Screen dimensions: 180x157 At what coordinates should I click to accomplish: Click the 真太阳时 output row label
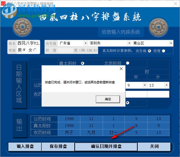coord(42,126)
